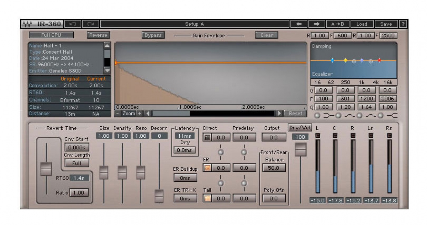Toggle EQ band 4 enable knob
This screenshot has height=225, width=427.
380,115
